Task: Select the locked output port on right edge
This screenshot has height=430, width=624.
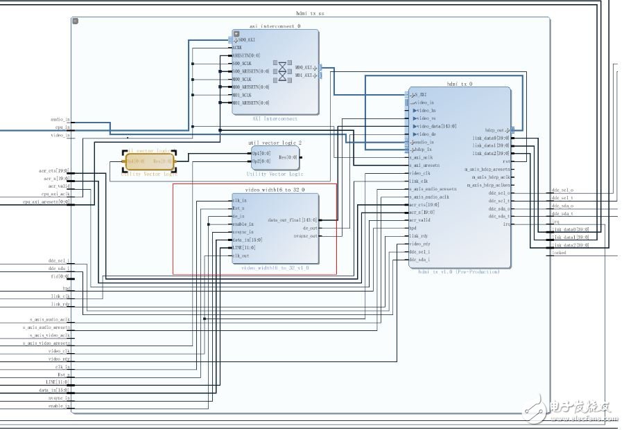Action: click(559, 253)
